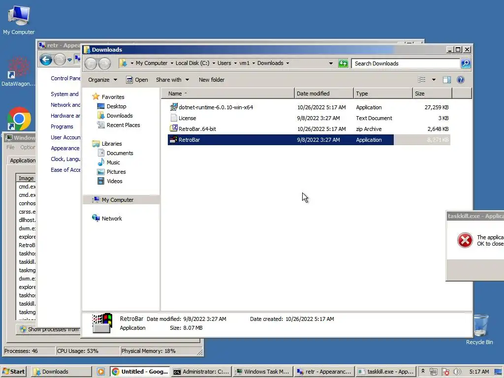Click Show processes from all users button
The image size is (504, 378).
(x=49, y=329)
